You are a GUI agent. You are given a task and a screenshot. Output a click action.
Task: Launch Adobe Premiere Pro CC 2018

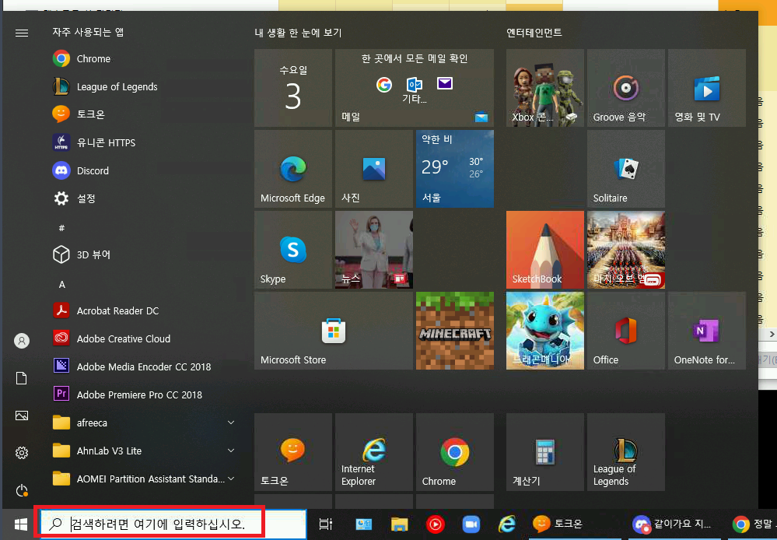point(144,394)
